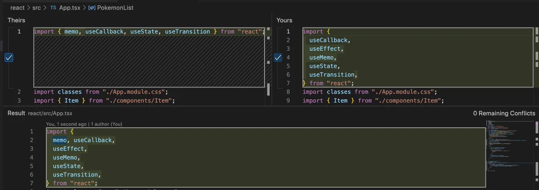Click 'useCallback,' on Yours line 2
This screenshot has width=539, height=190.
tap(329, 40)
